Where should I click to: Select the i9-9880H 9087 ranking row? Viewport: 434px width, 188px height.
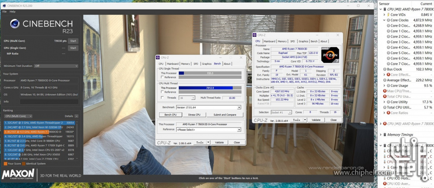click(39, 141)
